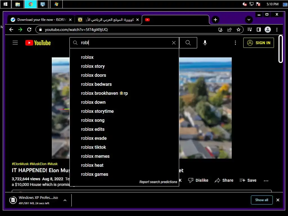This screenshot has height=216, width=288.
Task: Open File Explorer from the taskbar
Action: [18, 4]
